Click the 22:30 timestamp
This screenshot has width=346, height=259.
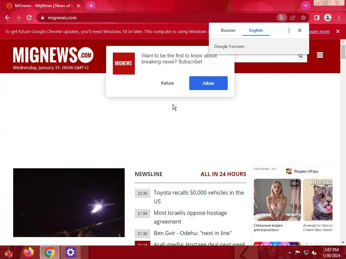(142, 193)
